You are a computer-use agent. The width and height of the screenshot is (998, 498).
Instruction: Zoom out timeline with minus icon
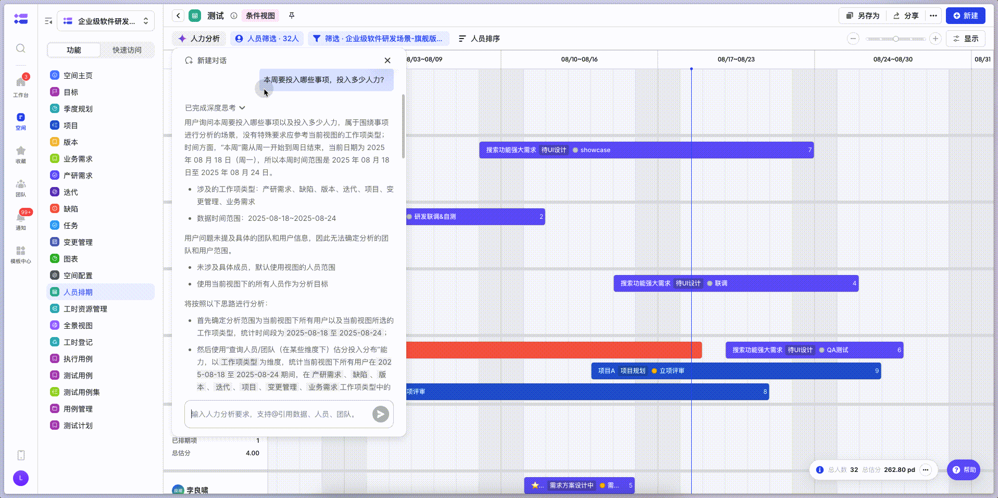point(853,39)
